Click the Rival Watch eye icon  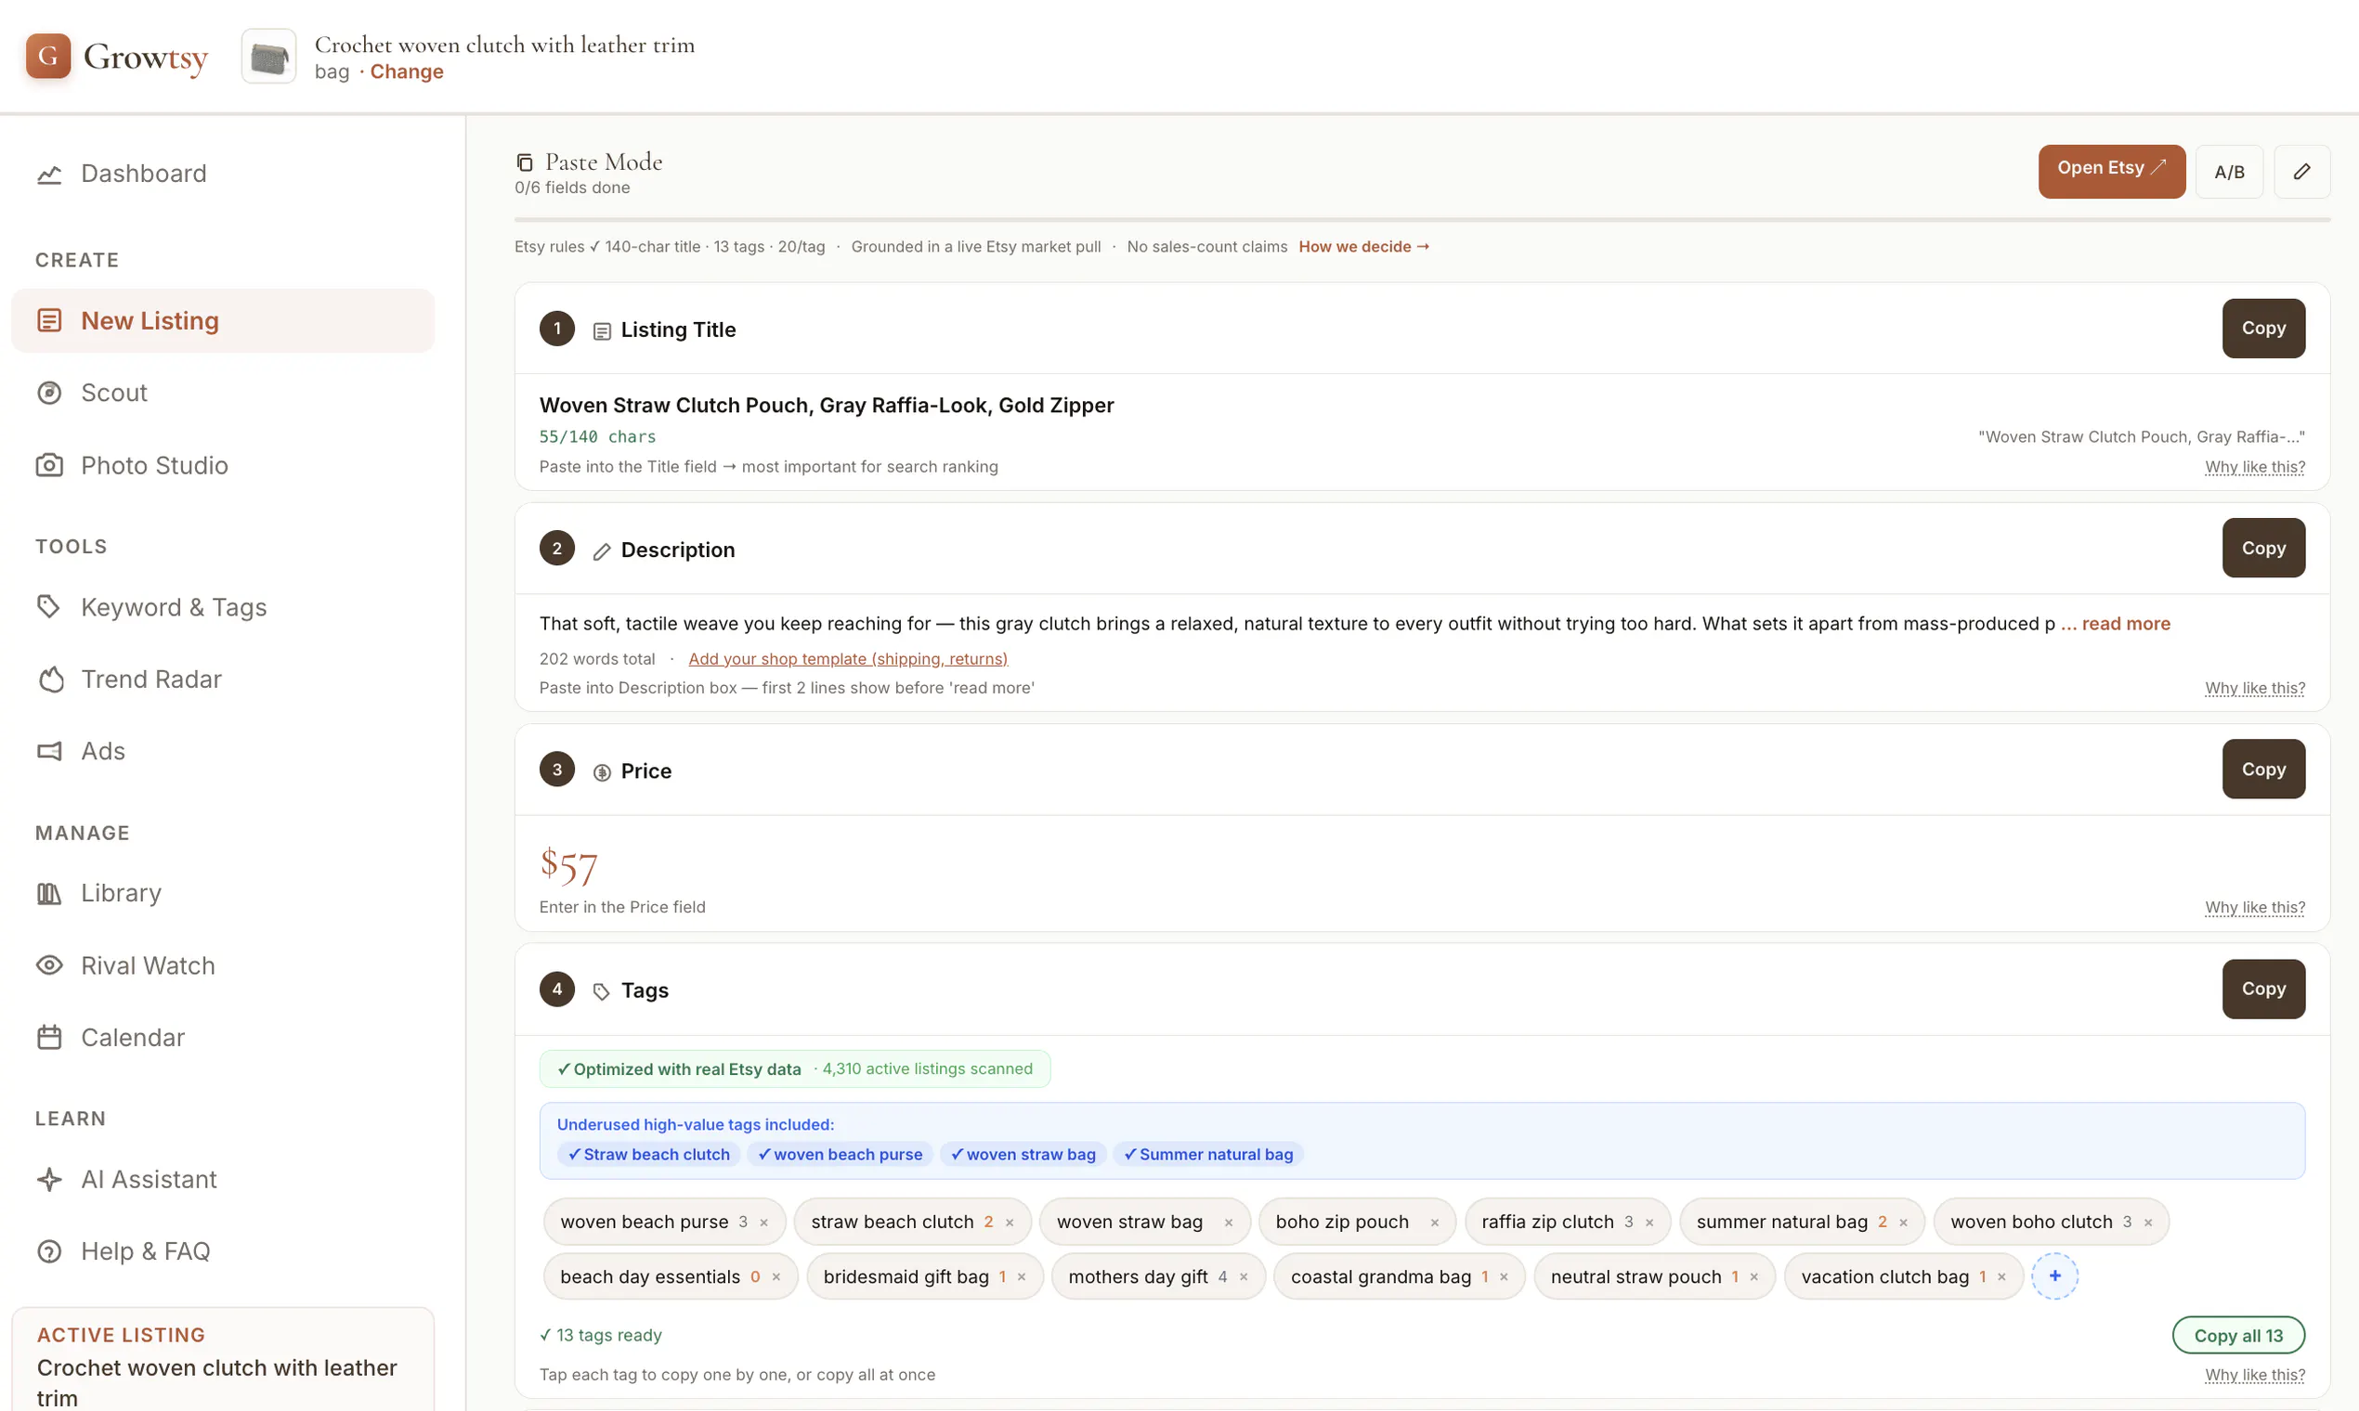tap(49, 965)
